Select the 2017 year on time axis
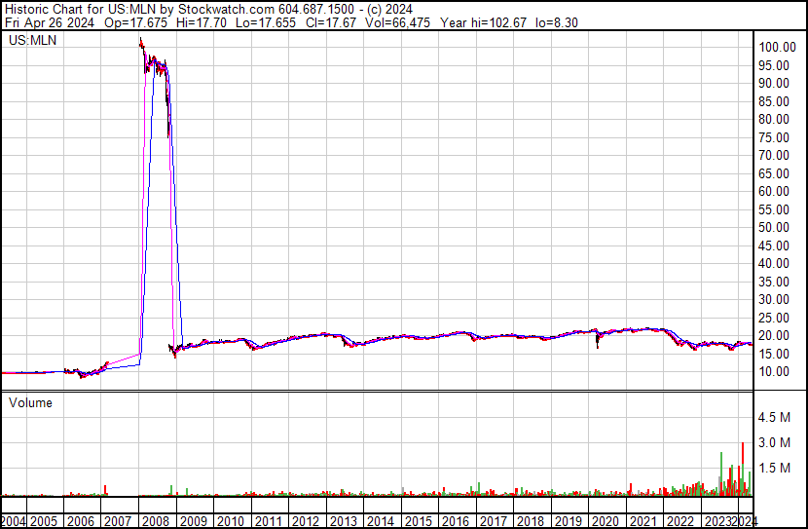This screenshot has height=529, width=808. pos(494,521)
